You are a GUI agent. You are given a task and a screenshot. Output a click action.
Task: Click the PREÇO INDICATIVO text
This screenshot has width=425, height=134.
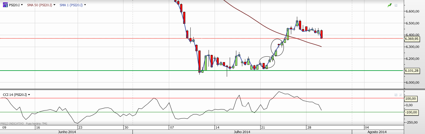click(12, 124)
